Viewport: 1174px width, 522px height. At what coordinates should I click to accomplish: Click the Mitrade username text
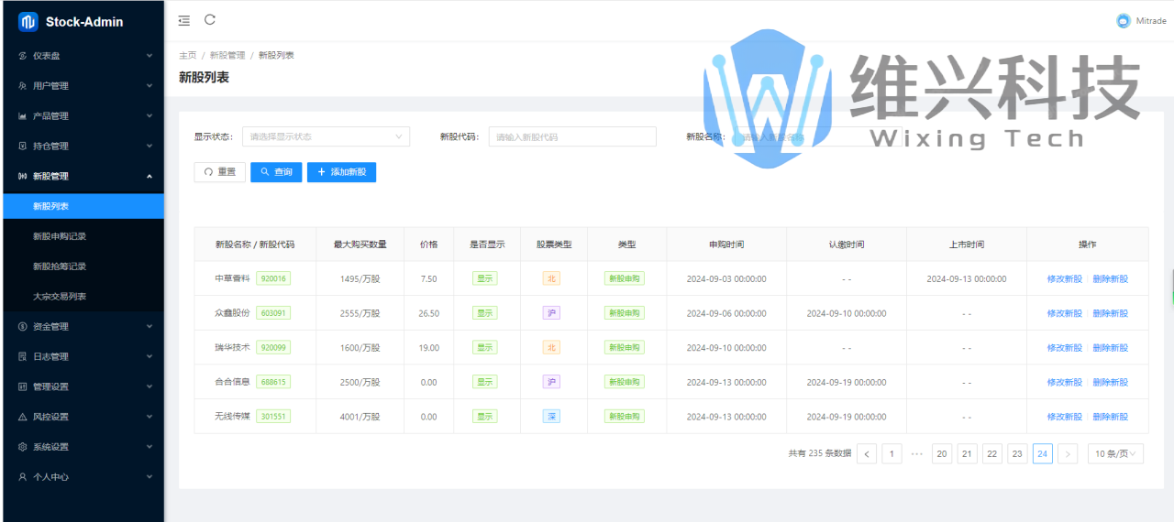pyautogui.click(x=1151, y=21)
